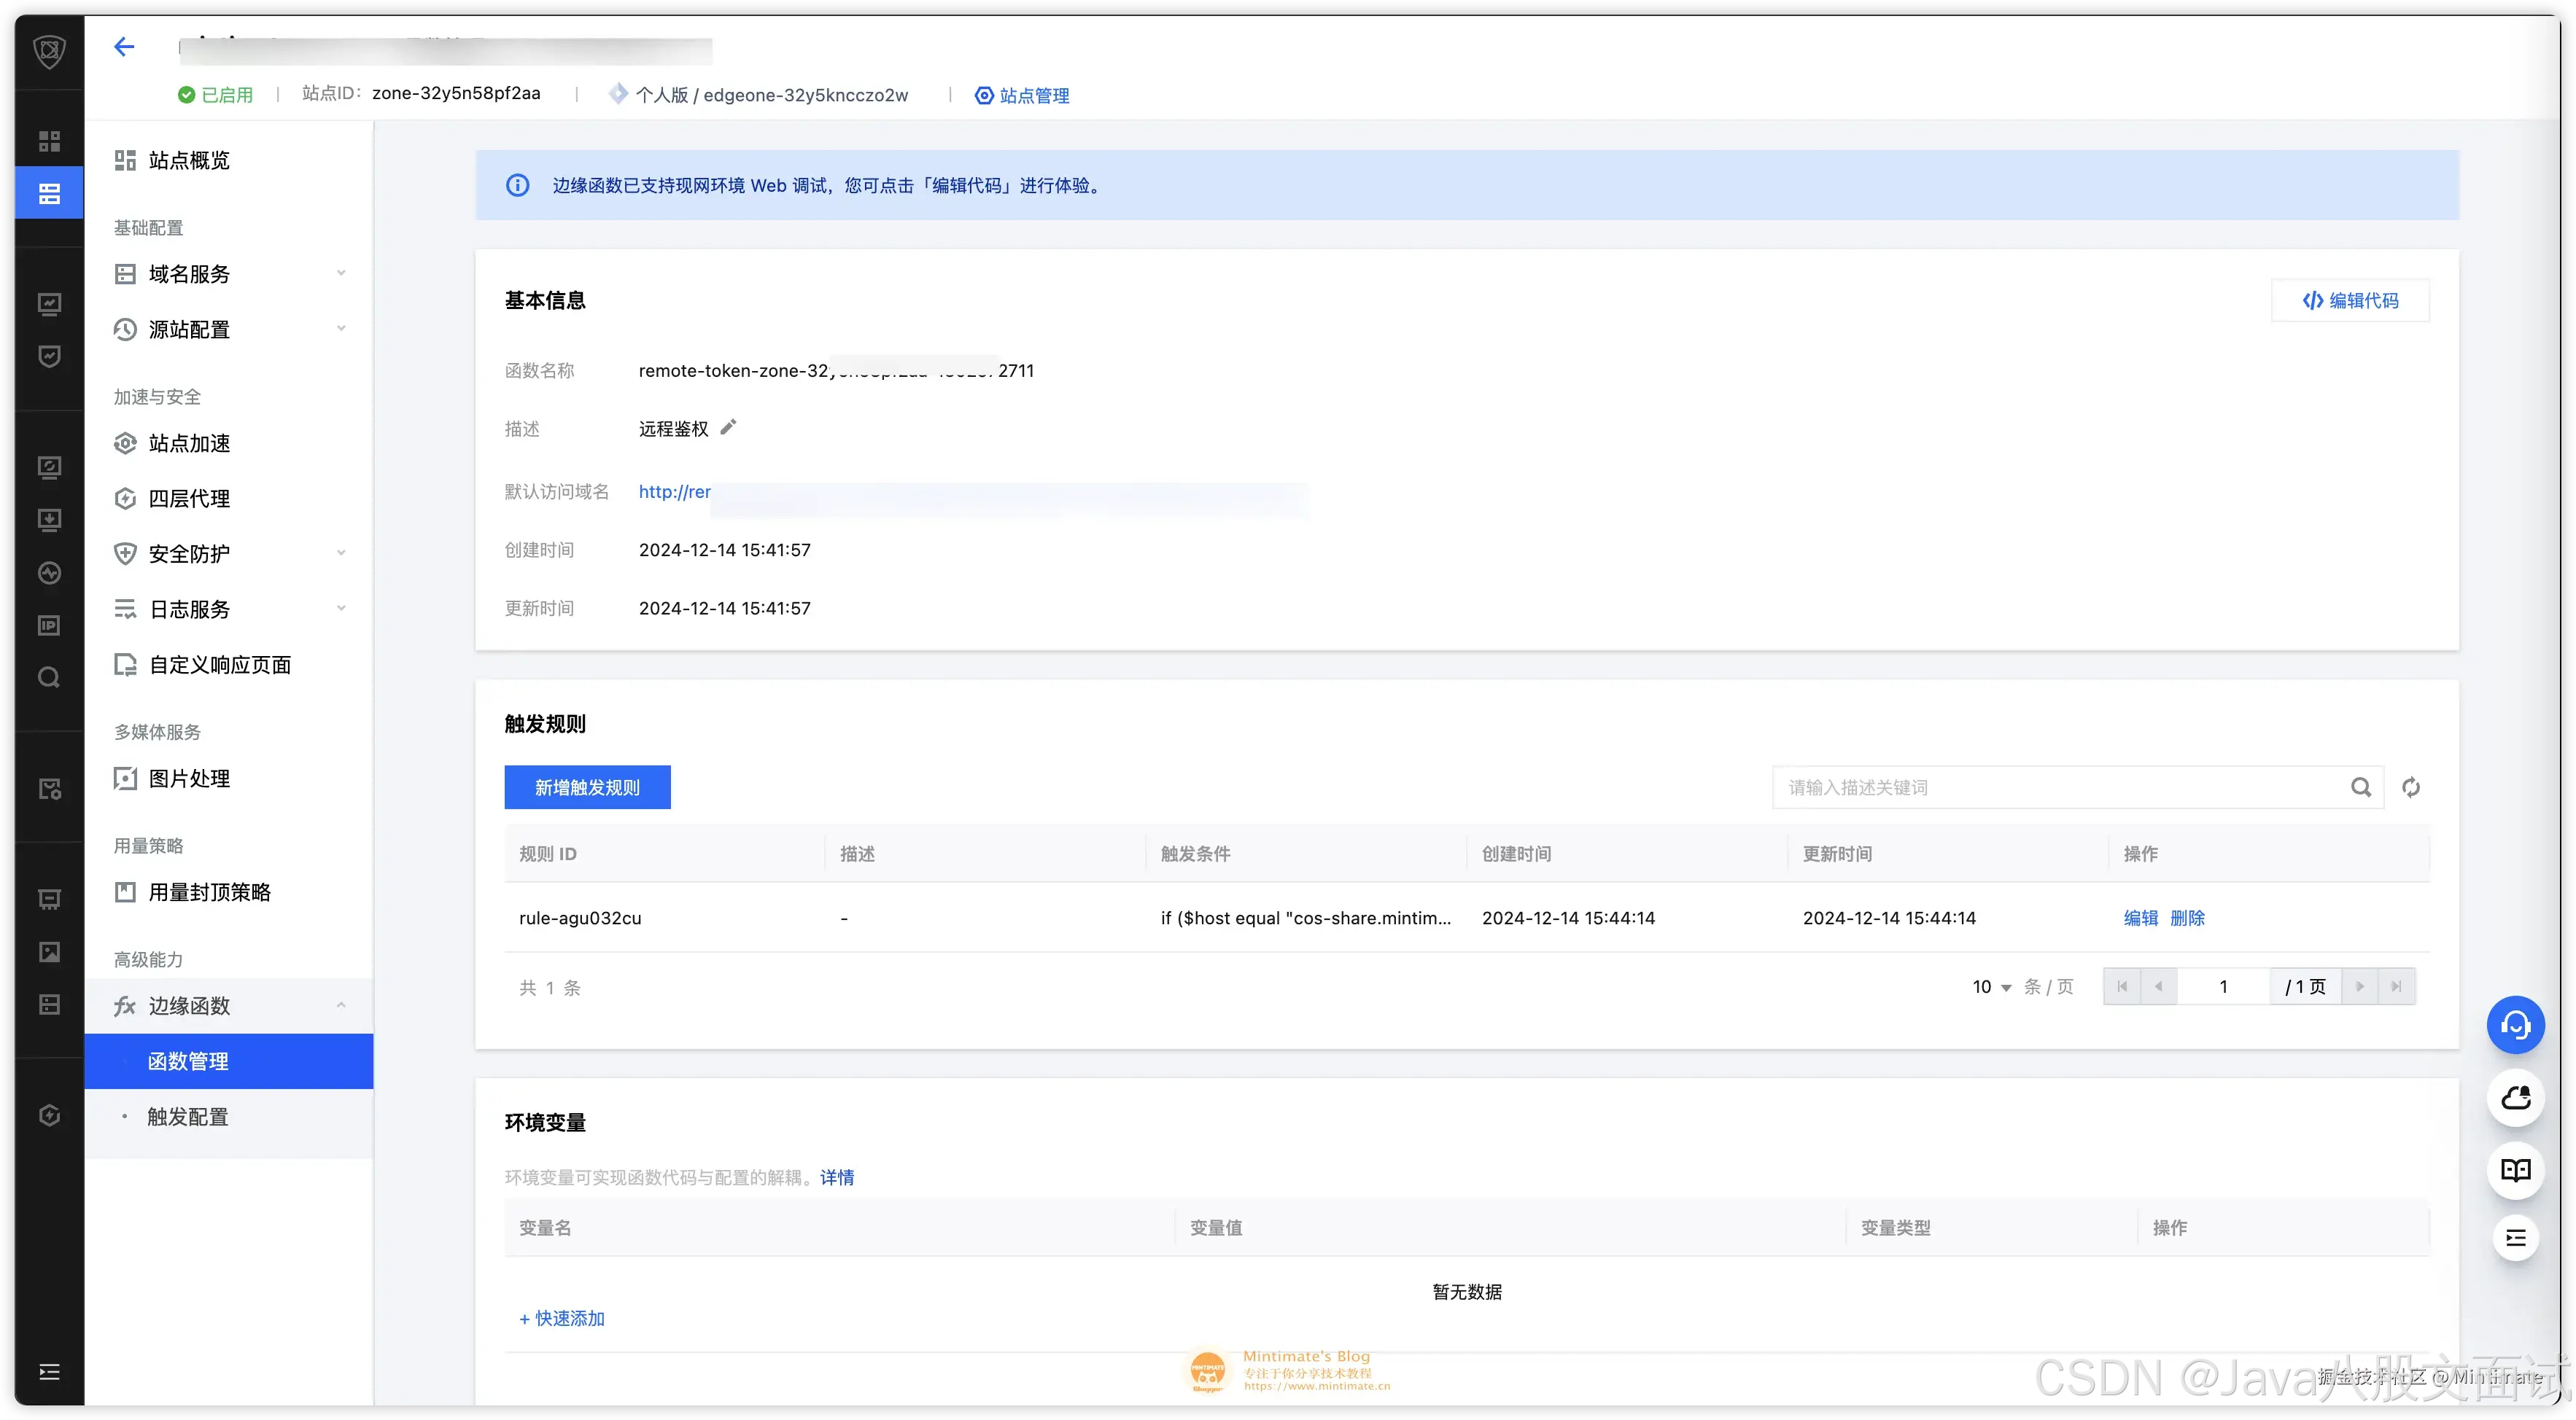Click the edit pencil next to 远程鉴权

tap(728, 428)
